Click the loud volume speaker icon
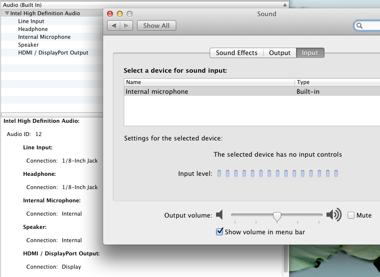 click(x=334, y=215)
